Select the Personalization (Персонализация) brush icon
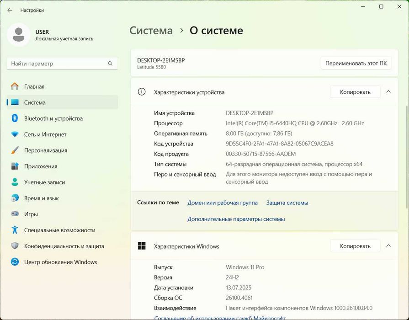409x320 pixels. click(15, 150)
